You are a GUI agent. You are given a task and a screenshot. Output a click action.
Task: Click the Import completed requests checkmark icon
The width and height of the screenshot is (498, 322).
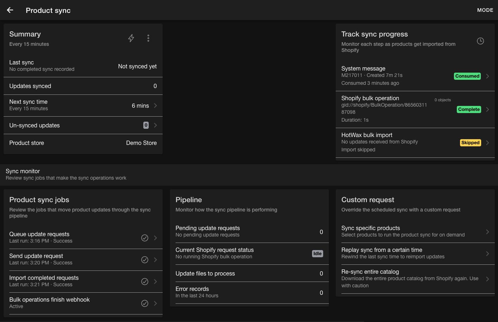pyautogui.click(x=145, y=282)
